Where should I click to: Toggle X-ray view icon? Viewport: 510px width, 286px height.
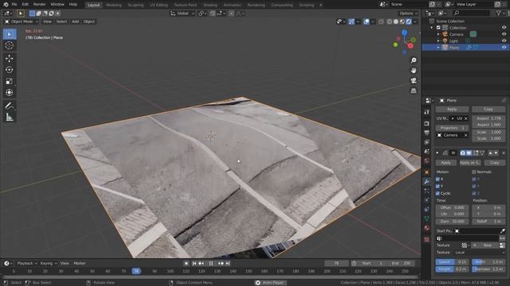[381, 21]
